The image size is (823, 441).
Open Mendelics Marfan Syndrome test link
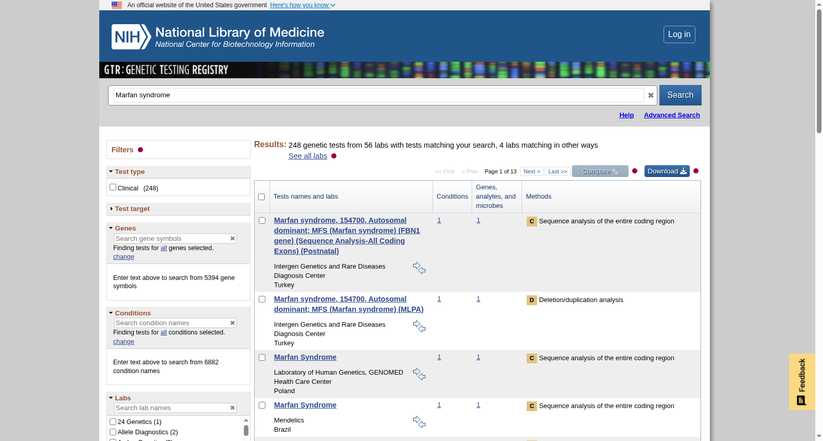(305, 405)
